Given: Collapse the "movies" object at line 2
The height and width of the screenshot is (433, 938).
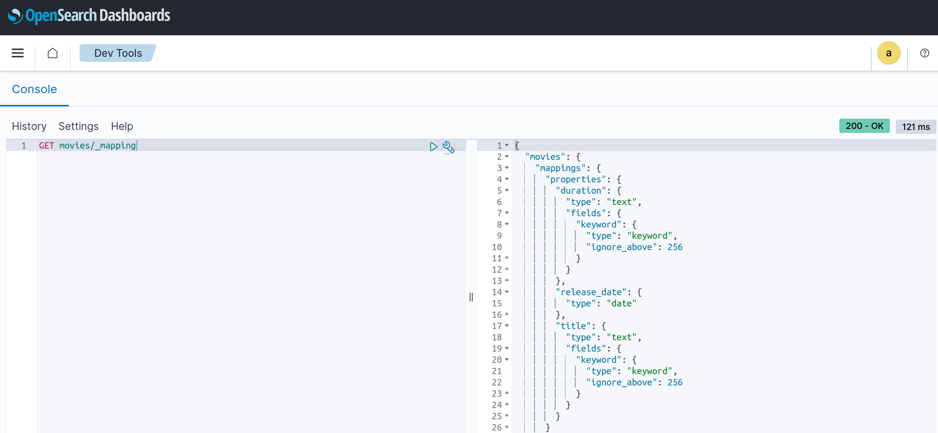Looking at the screenshot, I should pyautogui.click(x=507, y=157).
